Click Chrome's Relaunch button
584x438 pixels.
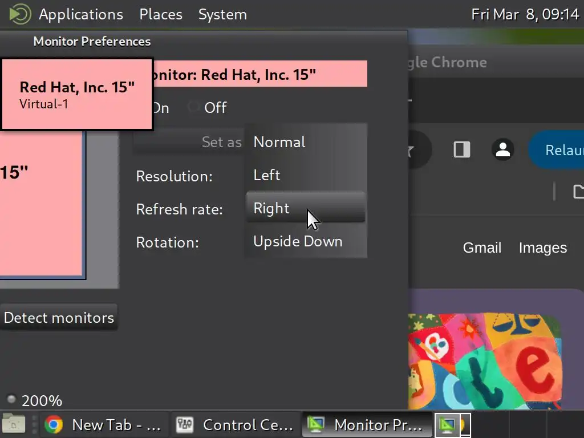click(557, 150)
